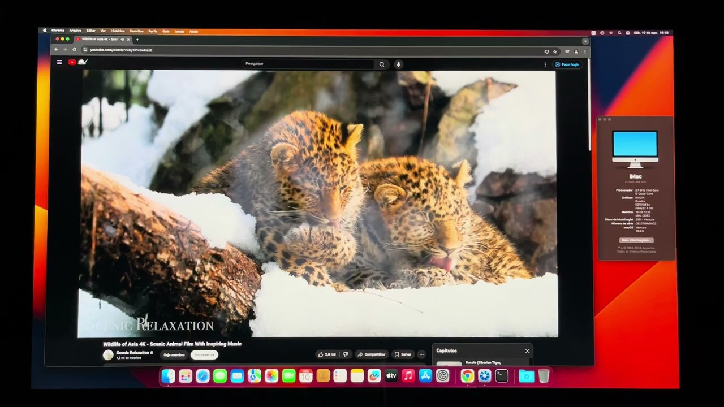Mute the tab using its speaker icon

click(x=122, y=40)
